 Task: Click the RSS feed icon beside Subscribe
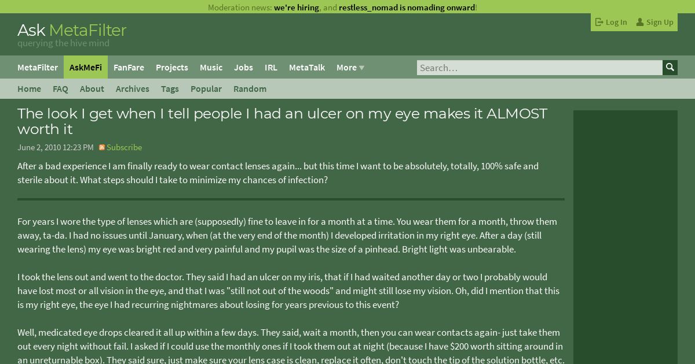(x=102, y=147)
